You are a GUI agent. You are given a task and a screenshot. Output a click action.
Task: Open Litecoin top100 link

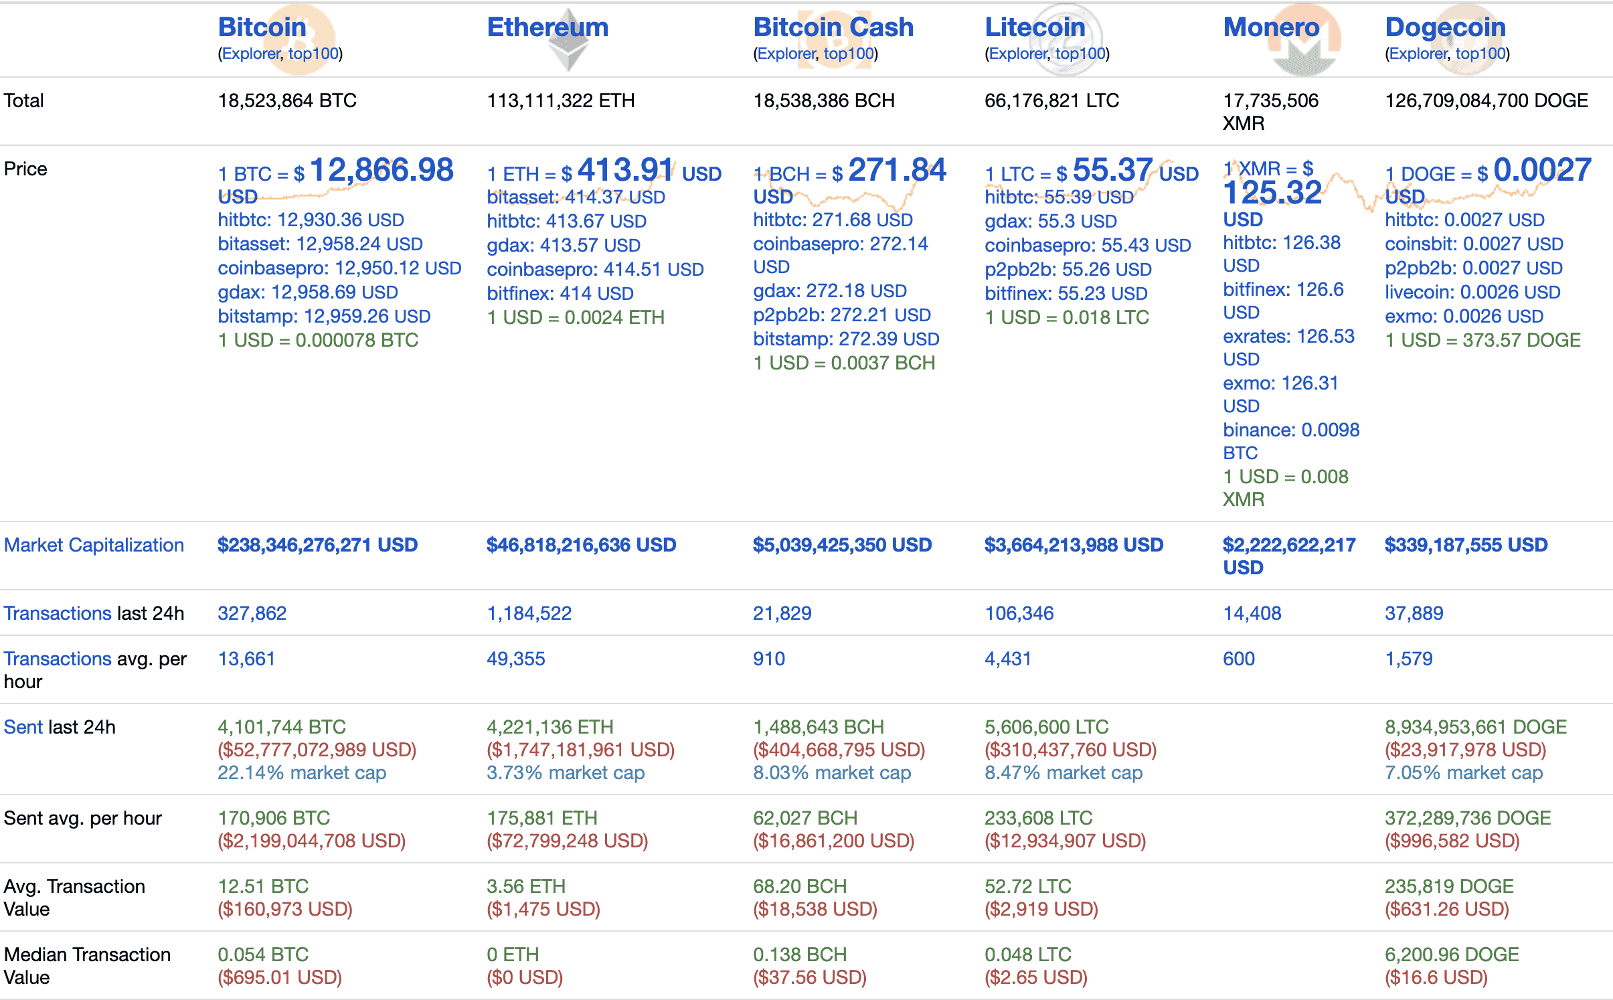1080,54
